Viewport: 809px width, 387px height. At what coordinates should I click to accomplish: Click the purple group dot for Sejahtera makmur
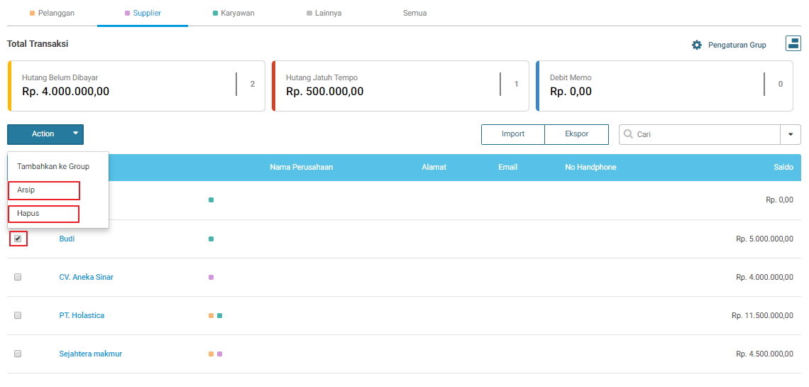[x=220, y=354]
